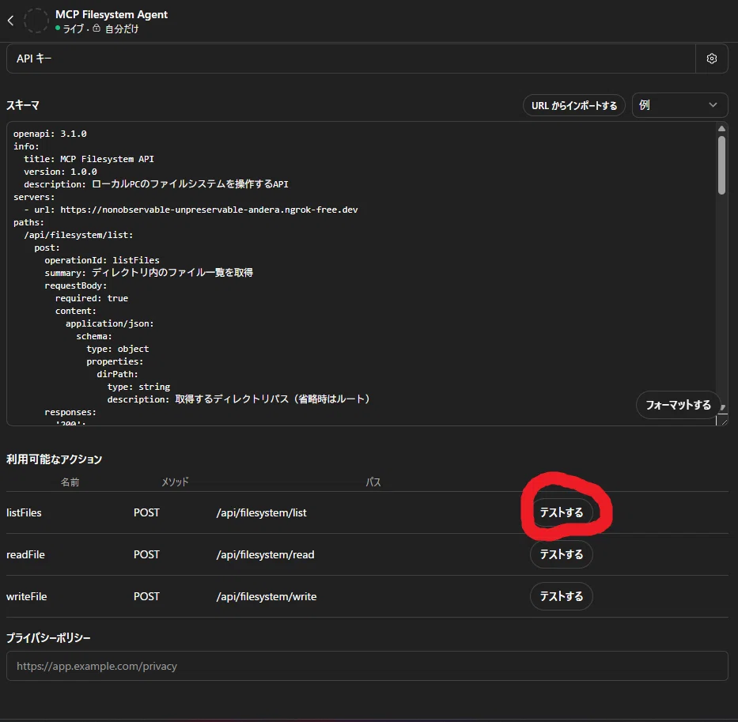Click the プライバシーポリシー heading
Viewport: 738px width, 722px height.
tap(48, 637)
